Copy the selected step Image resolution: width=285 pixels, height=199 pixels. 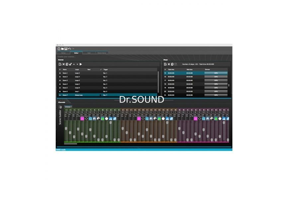pyautogui.click(x=172, y=64)
